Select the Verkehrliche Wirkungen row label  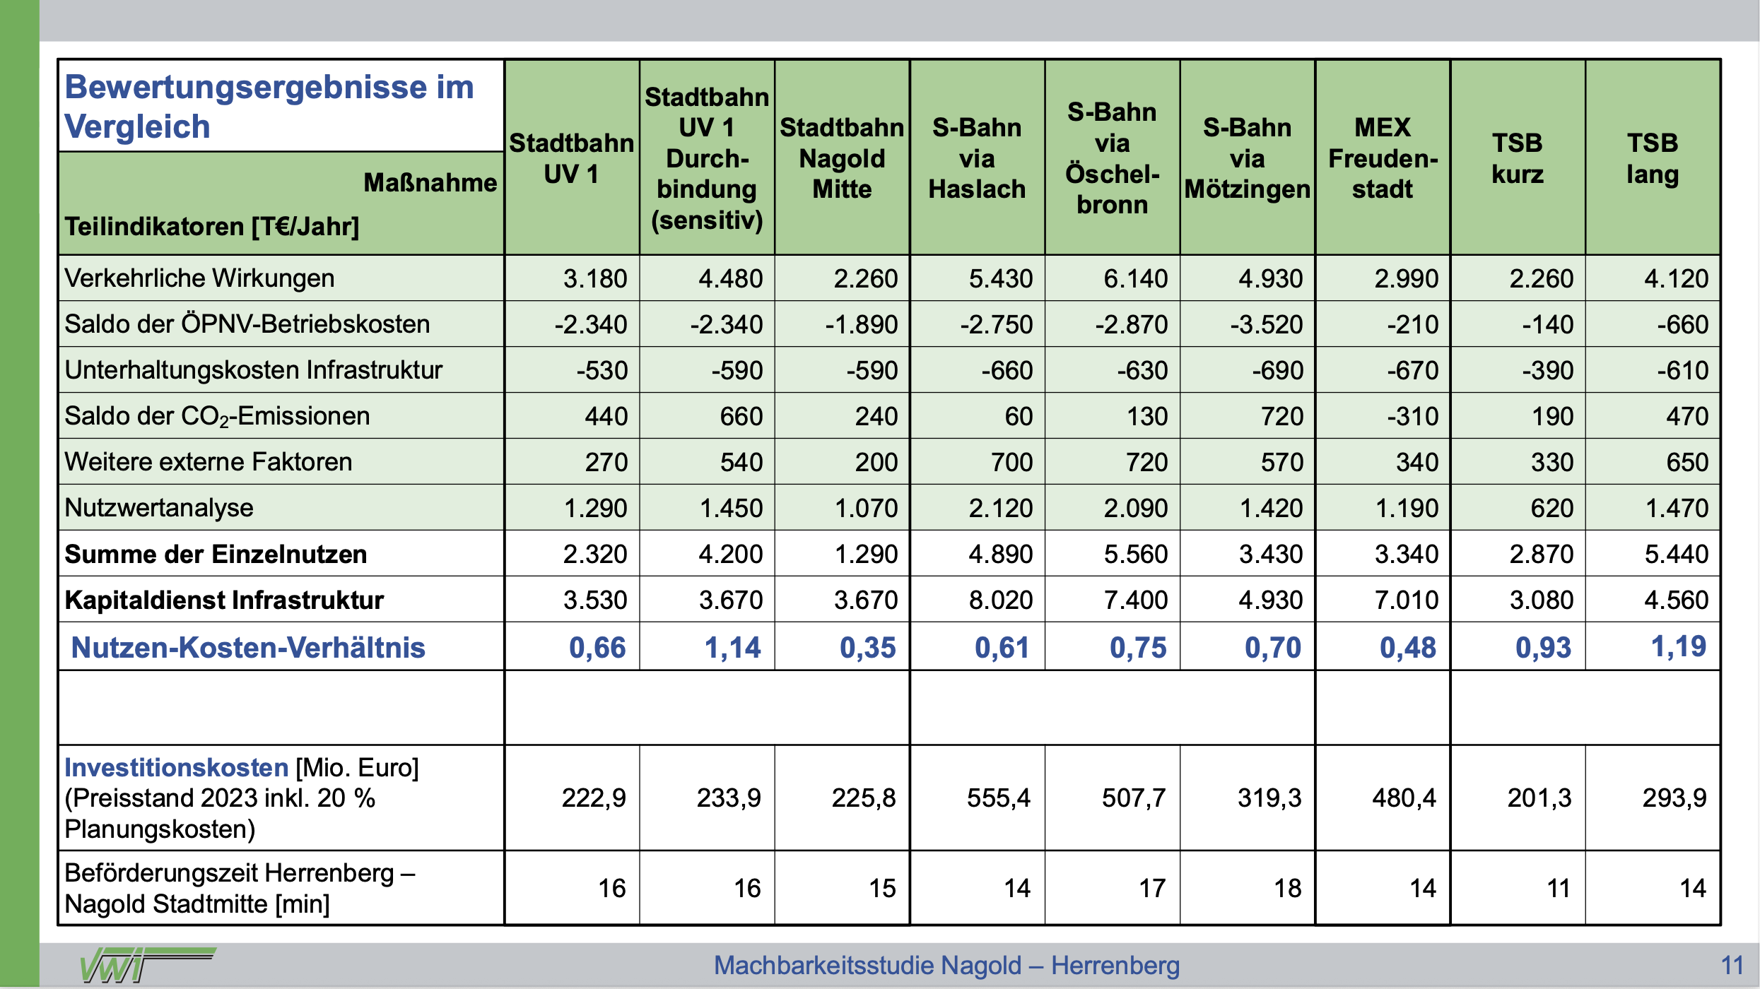coord(199,278)
